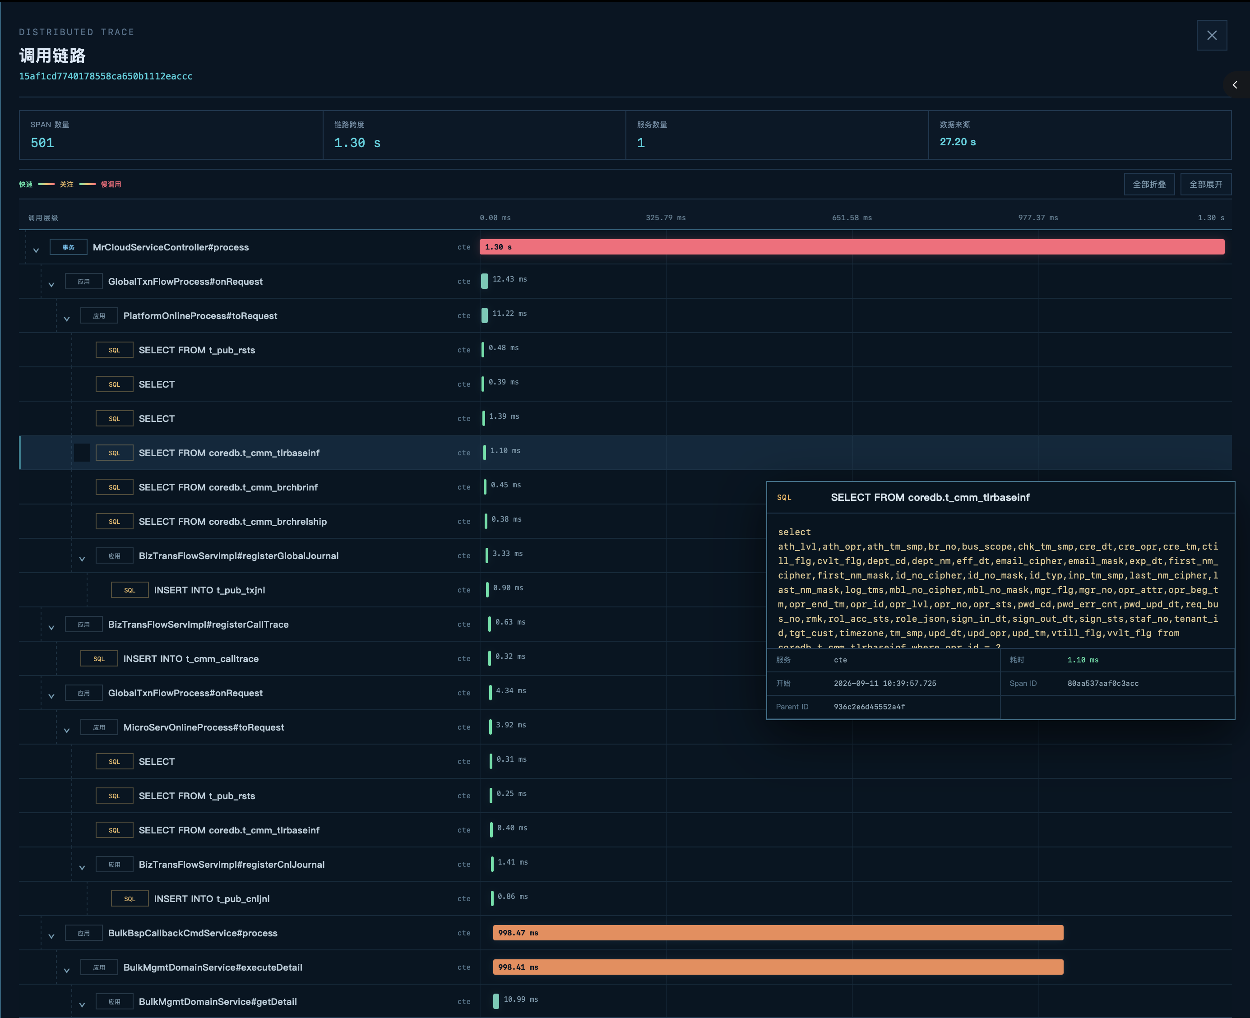Viewport: 1250px width, 1018px height.
Task: Select row INSERT INTO t_pub_txjnl
Action: (625, 590)
